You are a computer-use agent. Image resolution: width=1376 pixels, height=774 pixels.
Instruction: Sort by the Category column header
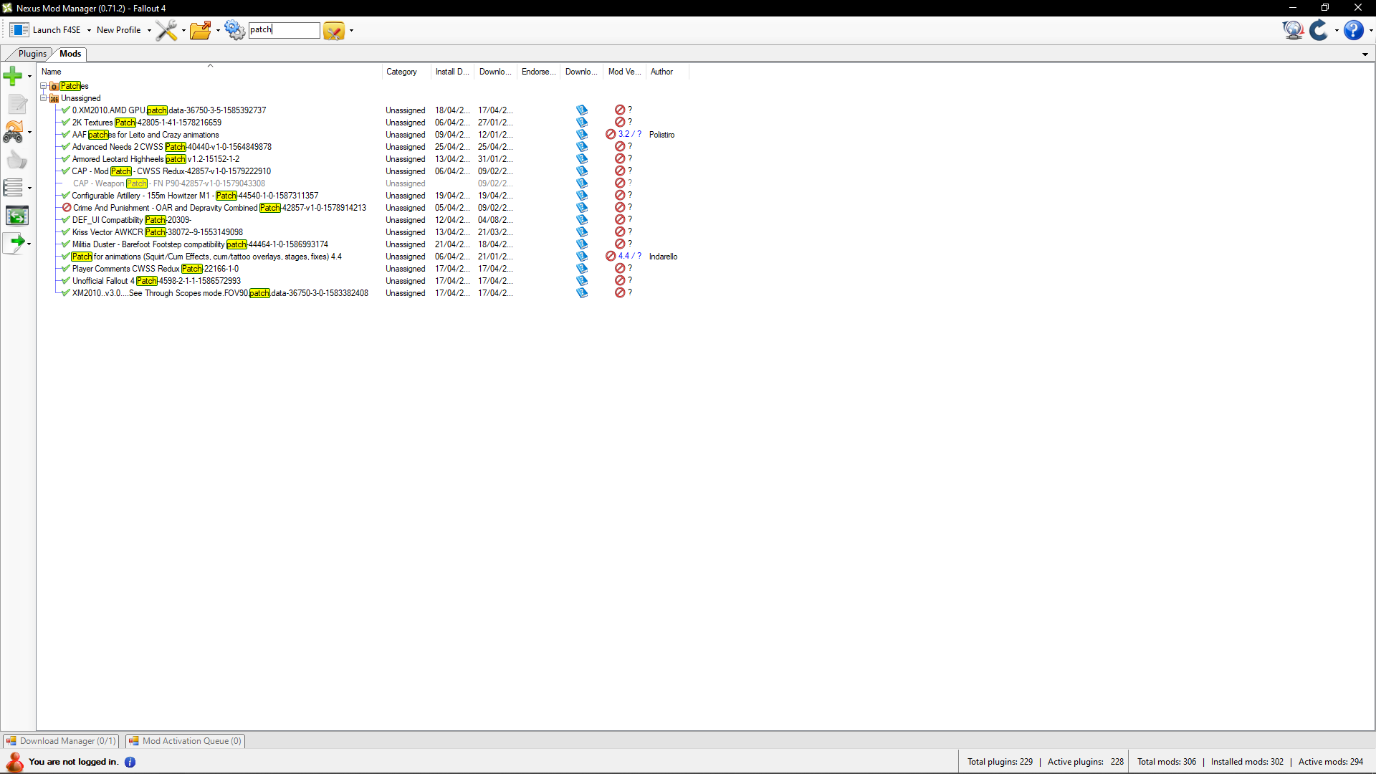coord(406,72)
